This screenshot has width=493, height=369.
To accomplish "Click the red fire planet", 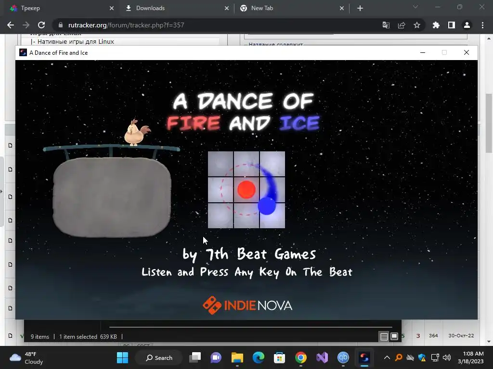I will pyautogui.click(x=246, y=189).
